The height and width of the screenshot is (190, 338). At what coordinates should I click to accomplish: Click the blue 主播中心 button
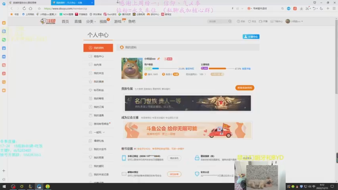[x=251, y=37]
